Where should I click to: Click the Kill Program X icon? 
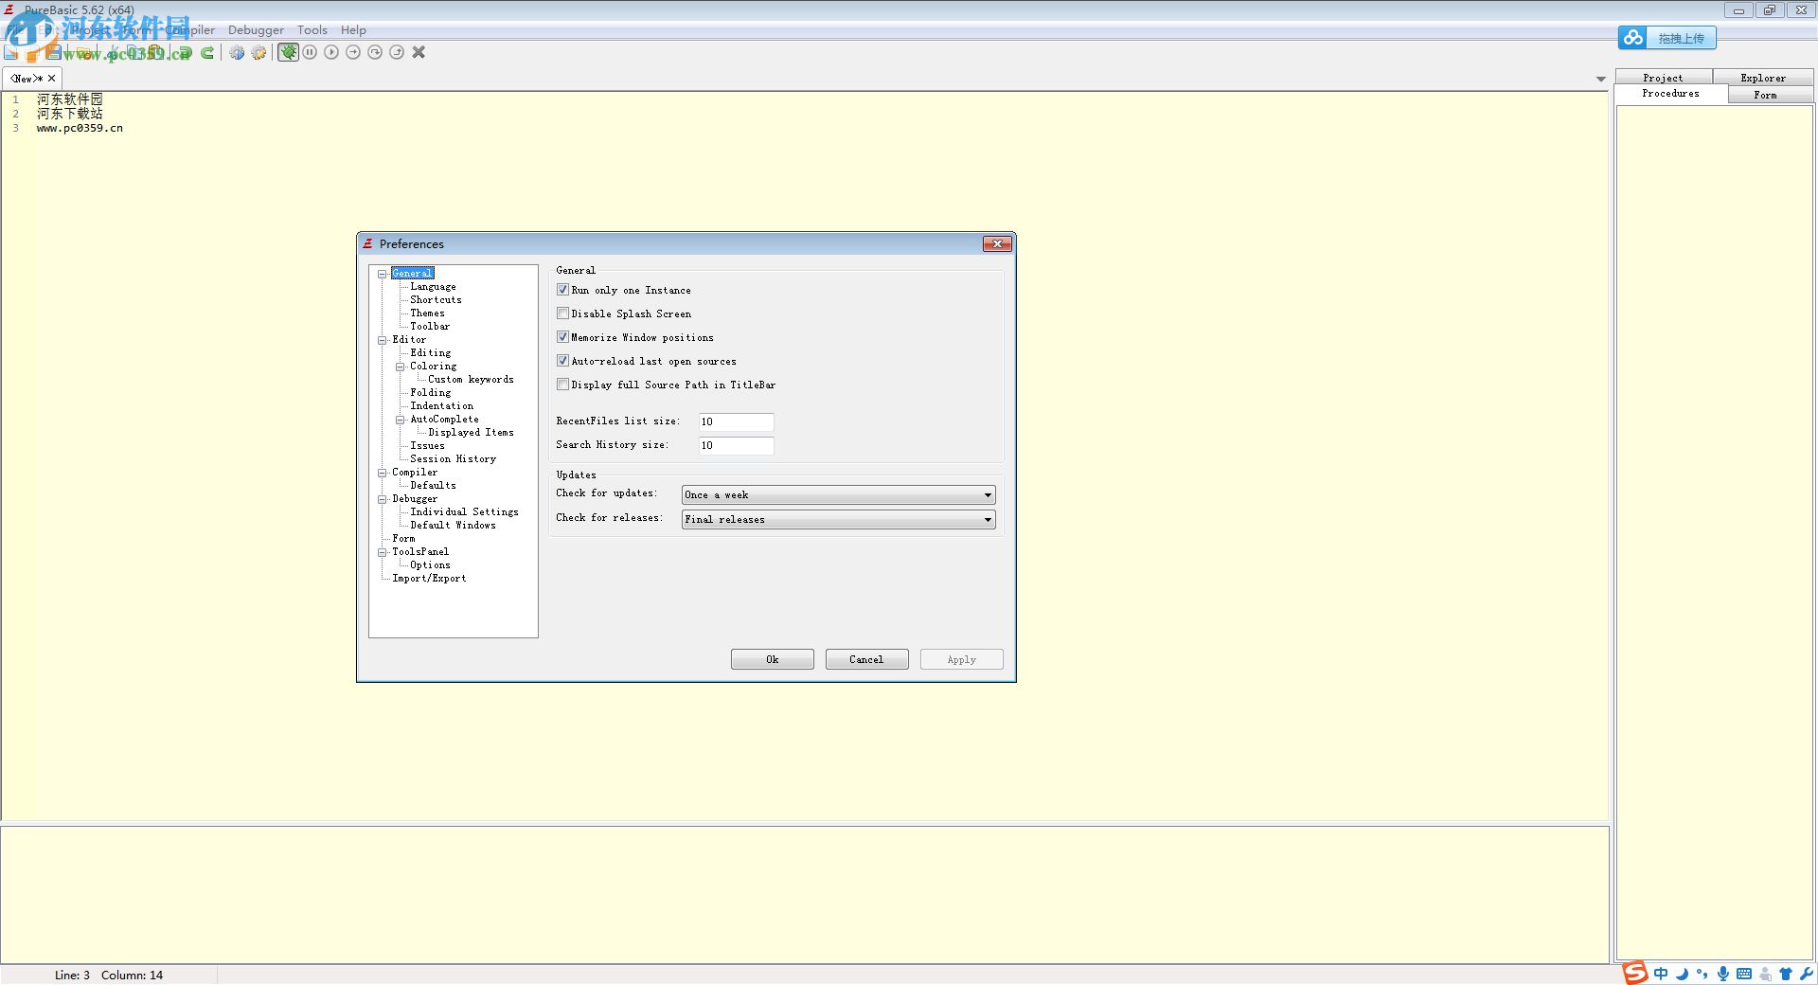(419, 52)
